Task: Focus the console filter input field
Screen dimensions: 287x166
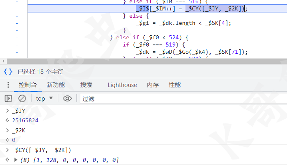Action: (x=183, y=99)
